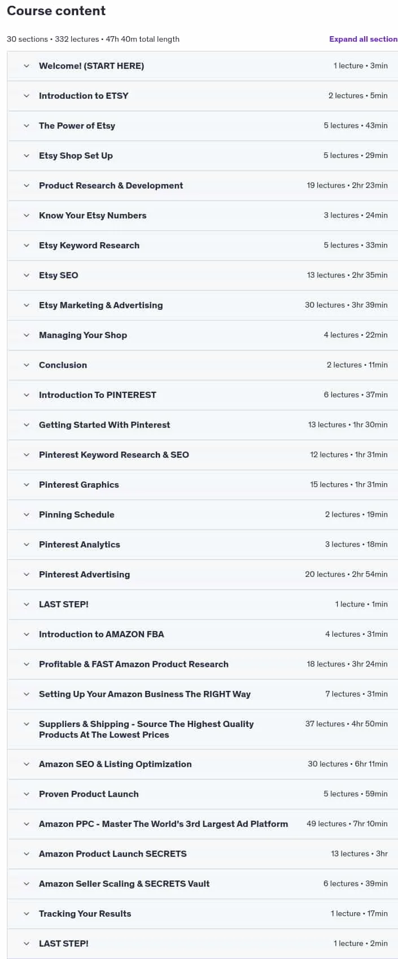Select the 'Tracking Your Results' section header
398x959 pixels.
[203, 914]
